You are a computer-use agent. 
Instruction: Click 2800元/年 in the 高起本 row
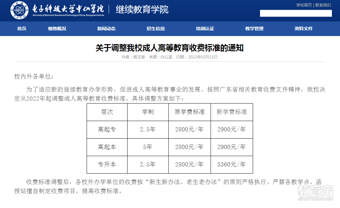coord(189,147)
